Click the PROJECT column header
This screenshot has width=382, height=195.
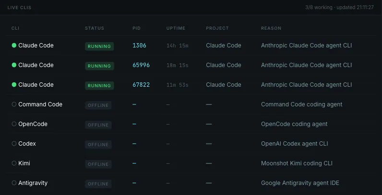[x=217, y=28]
